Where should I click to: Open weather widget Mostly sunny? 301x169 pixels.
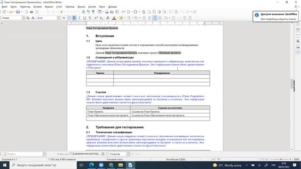tap(227, 165)
